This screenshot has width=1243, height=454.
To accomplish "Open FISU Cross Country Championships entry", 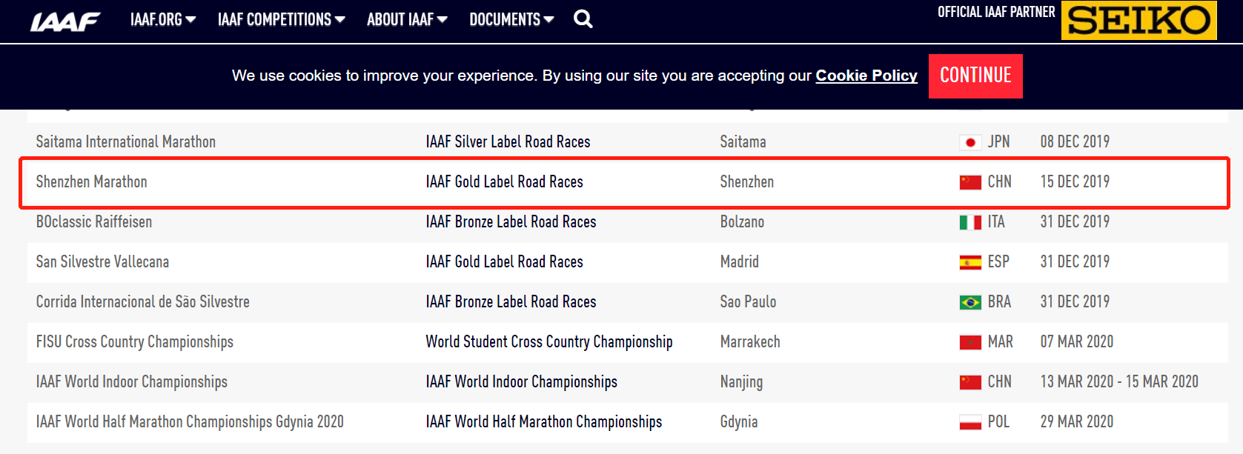I will pyautogui.click(x=135, y=341).
